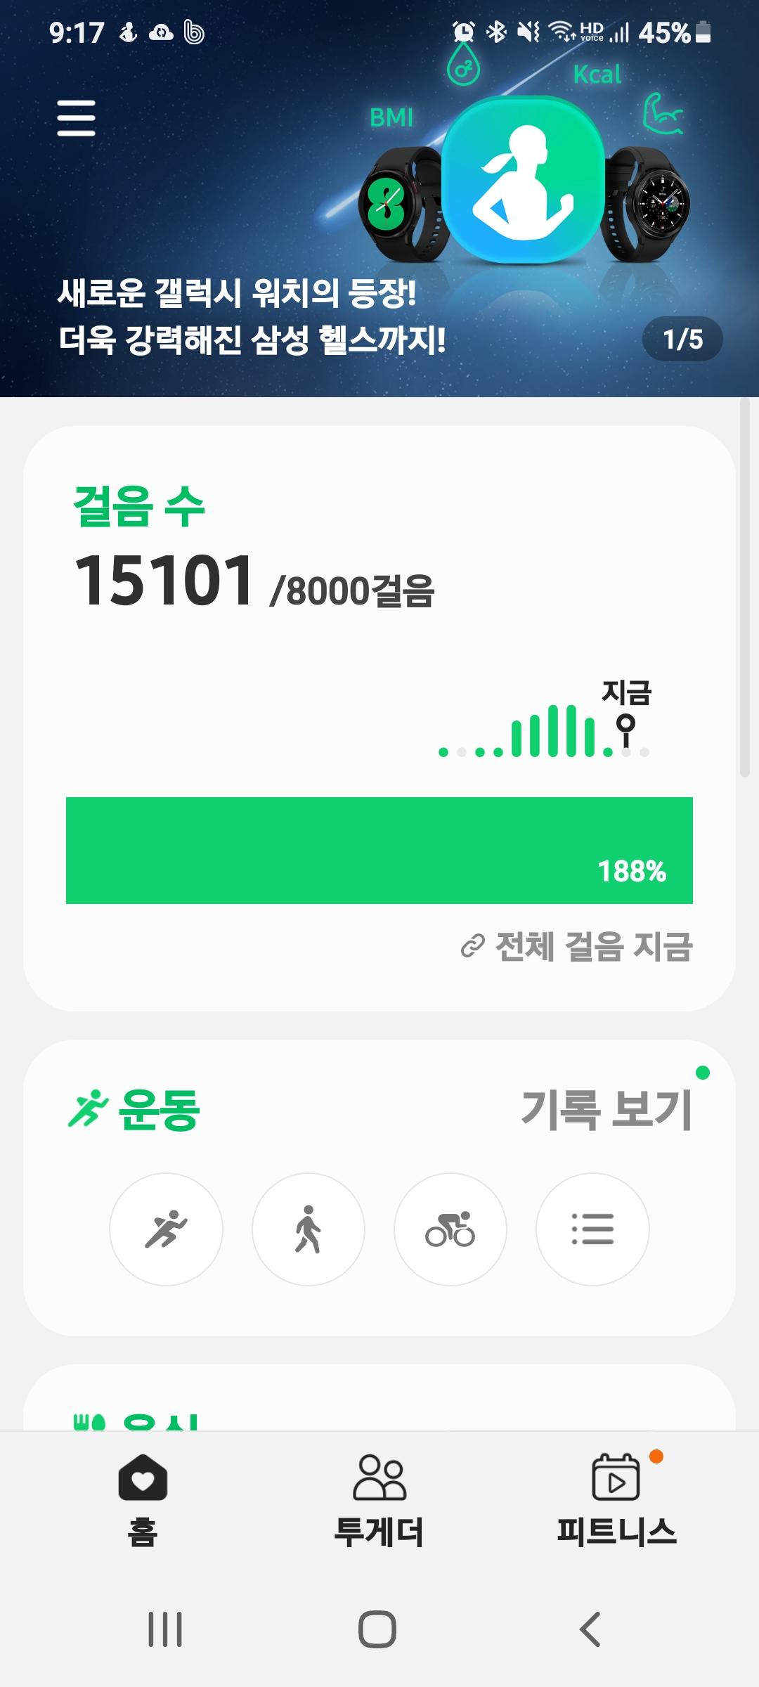
Task: Open the hamburger menu
Action: (x=76, y=117)
